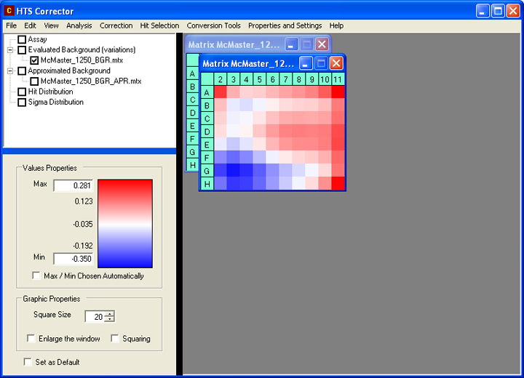Maximize the front Matrix McMaster window
The image size is (524, 378).
tap(321, 63)
